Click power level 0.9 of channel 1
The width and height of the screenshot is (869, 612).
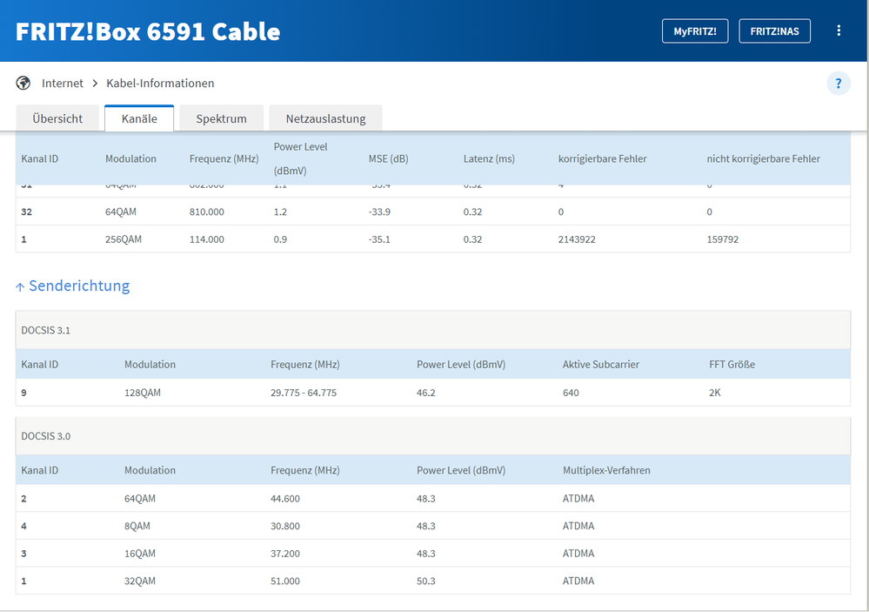coord(280,239)
